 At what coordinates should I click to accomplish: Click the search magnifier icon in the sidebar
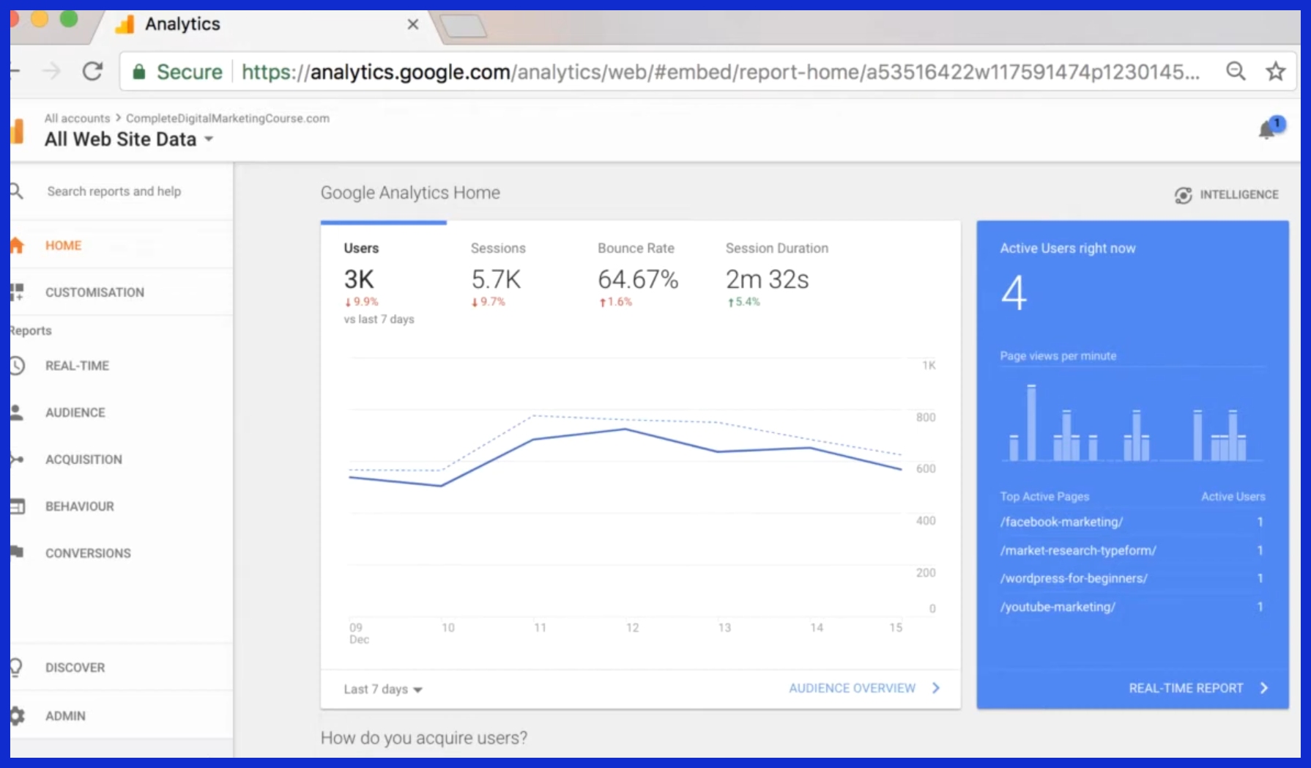coord(16,191)
